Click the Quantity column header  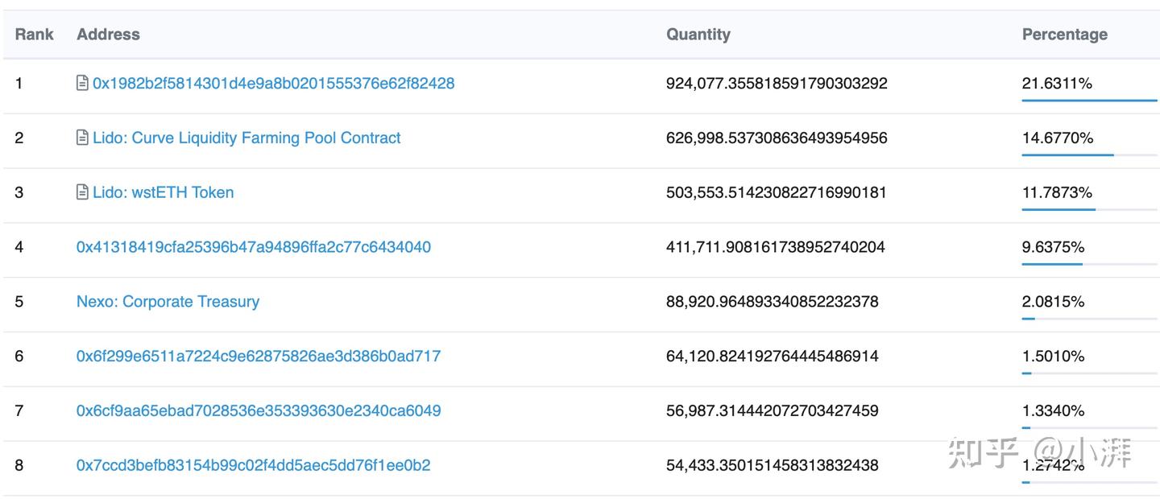pos(698,35)
